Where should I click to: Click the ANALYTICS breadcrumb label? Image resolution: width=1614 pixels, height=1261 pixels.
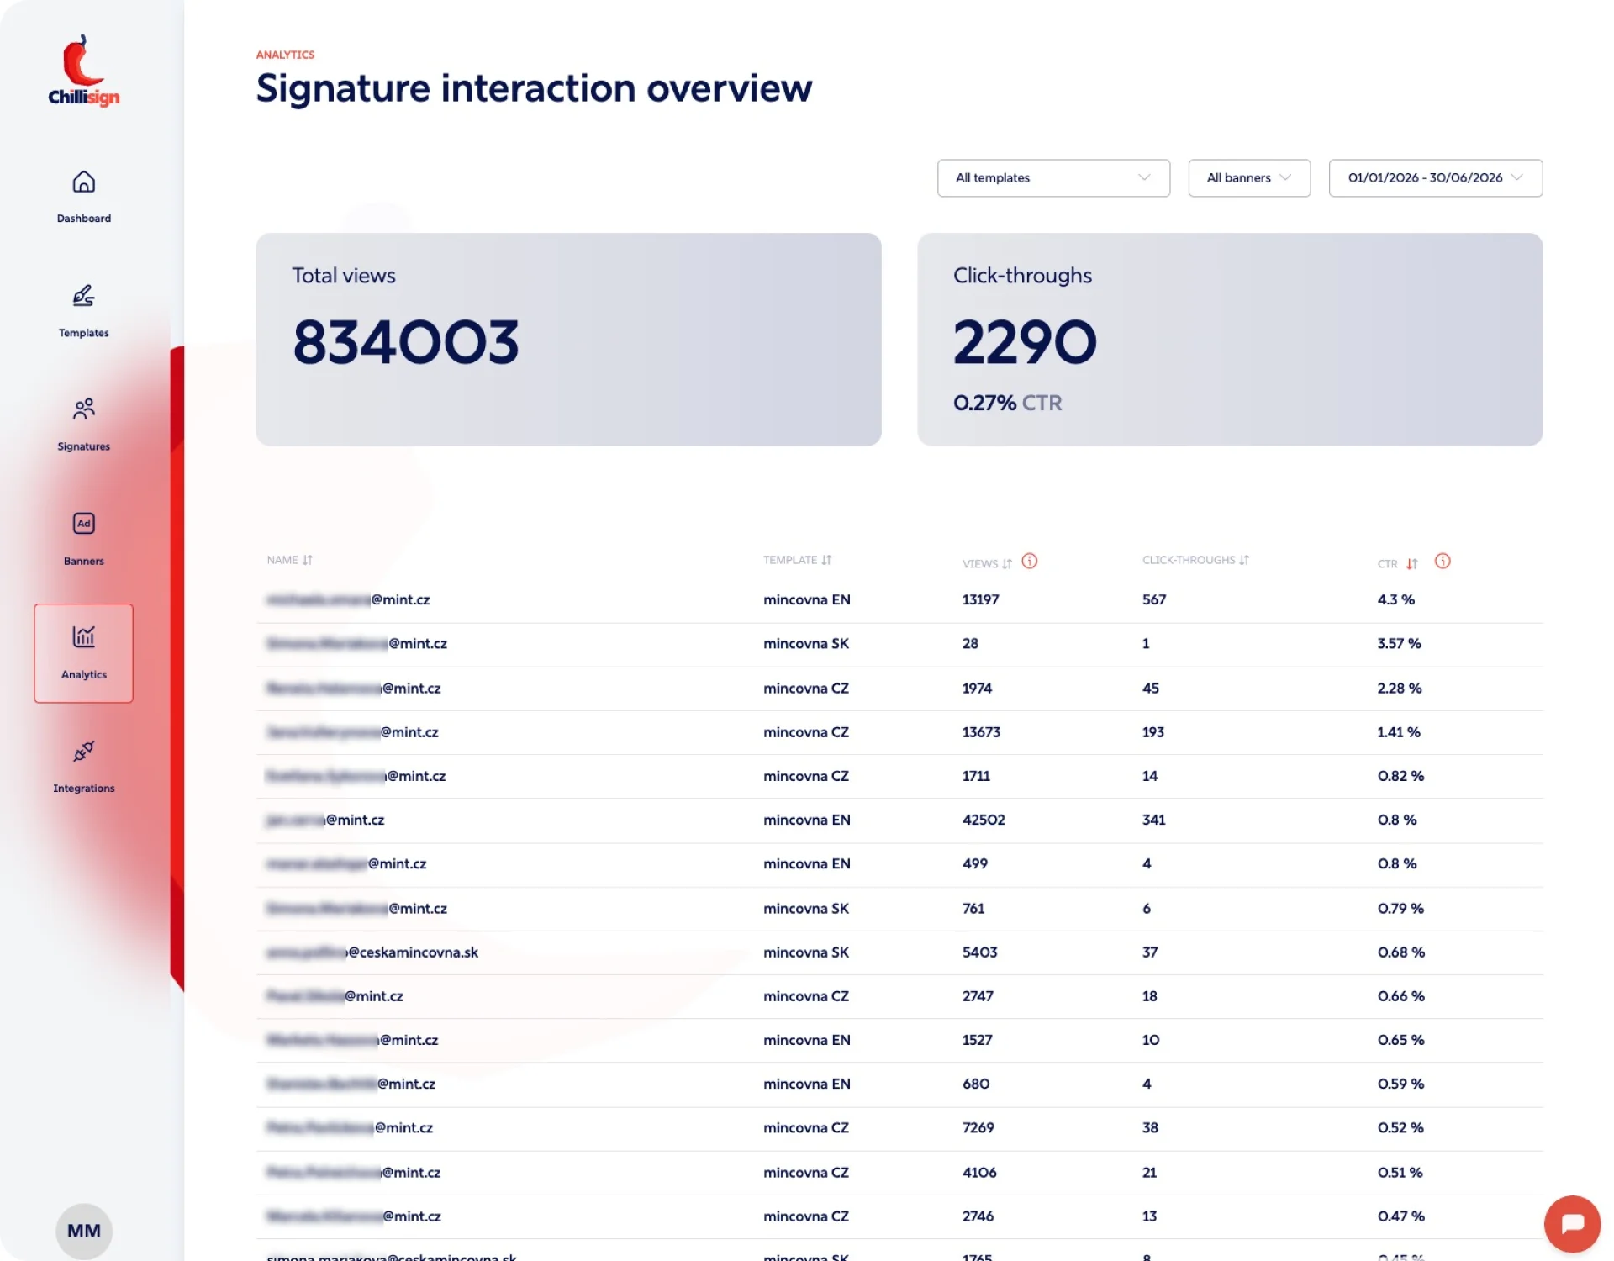coord(285,55)
